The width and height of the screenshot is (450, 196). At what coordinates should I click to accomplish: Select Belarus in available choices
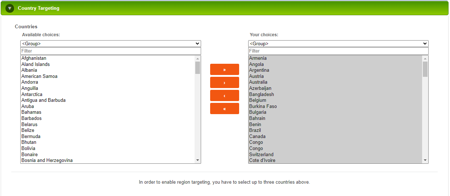(108, 124)
